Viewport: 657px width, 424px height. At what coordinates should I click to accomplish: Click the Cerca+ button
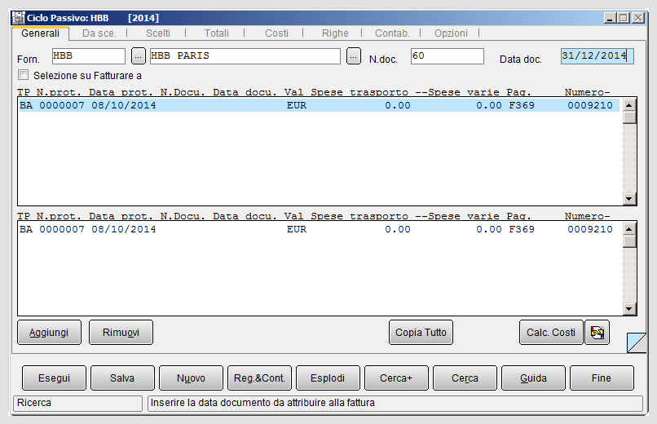click(x=396, y=378)
